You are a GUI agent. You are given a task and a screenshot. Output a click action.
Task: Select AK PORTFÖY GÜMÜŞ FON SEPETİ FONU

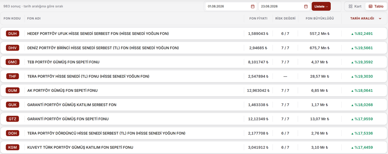coord(62,90)
